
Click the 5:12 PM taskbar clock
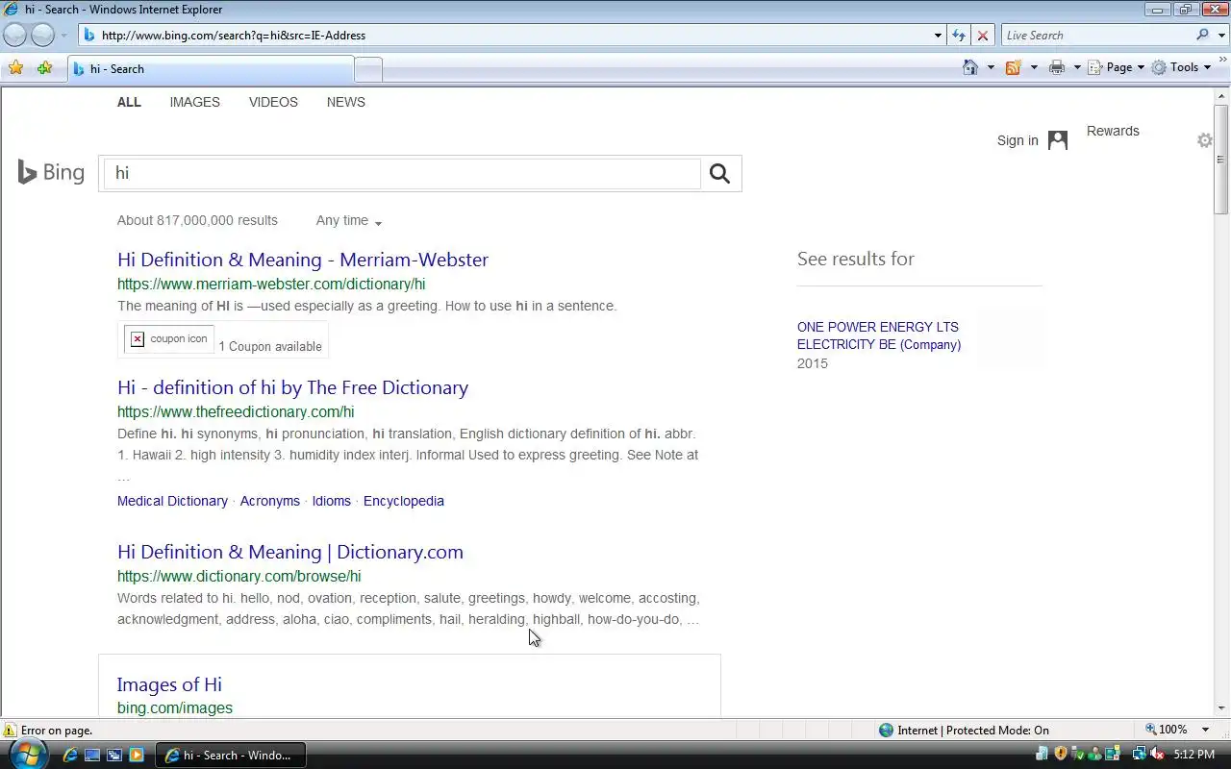click(1193, 756)
